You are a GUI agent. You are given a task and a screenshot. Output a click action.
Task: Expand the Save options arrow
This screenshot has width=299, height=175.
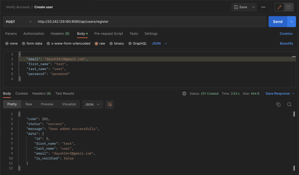coord(253,7)
